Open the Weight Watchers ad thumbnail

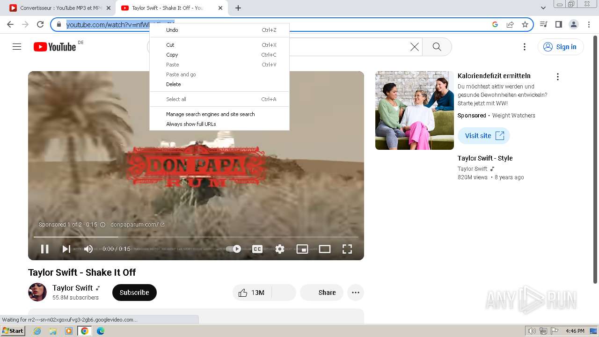(415, 110)
